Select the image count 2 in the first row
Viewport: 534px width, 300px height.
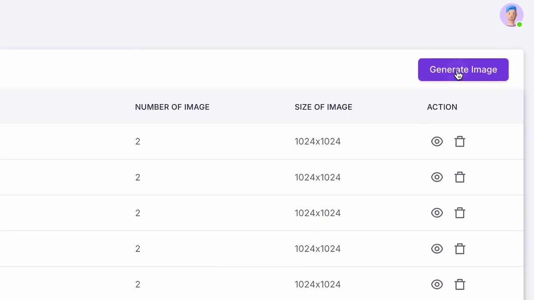coord(138,142)
